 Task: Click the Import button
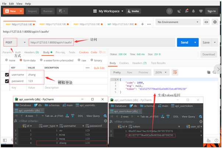(32, 11)
